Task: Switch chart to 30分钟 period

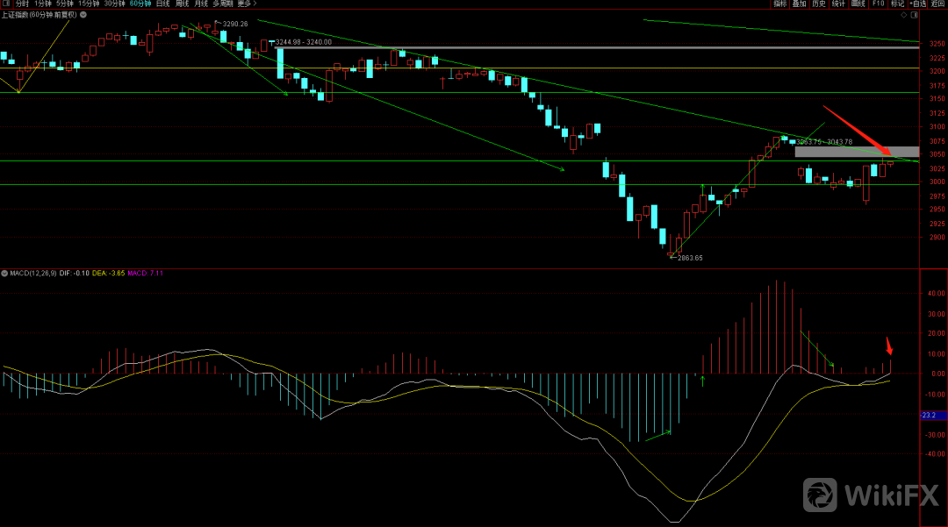Action: click(115, 4)
